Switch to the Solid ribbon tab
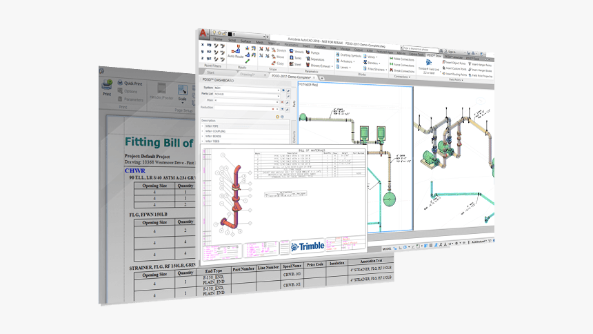 pos(232,40)
